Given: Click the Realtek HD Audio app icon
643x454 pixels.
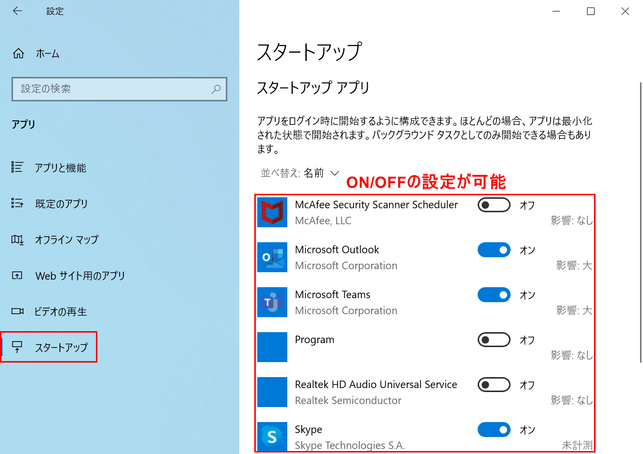Looking at the screenshot, I should point(272,392).
